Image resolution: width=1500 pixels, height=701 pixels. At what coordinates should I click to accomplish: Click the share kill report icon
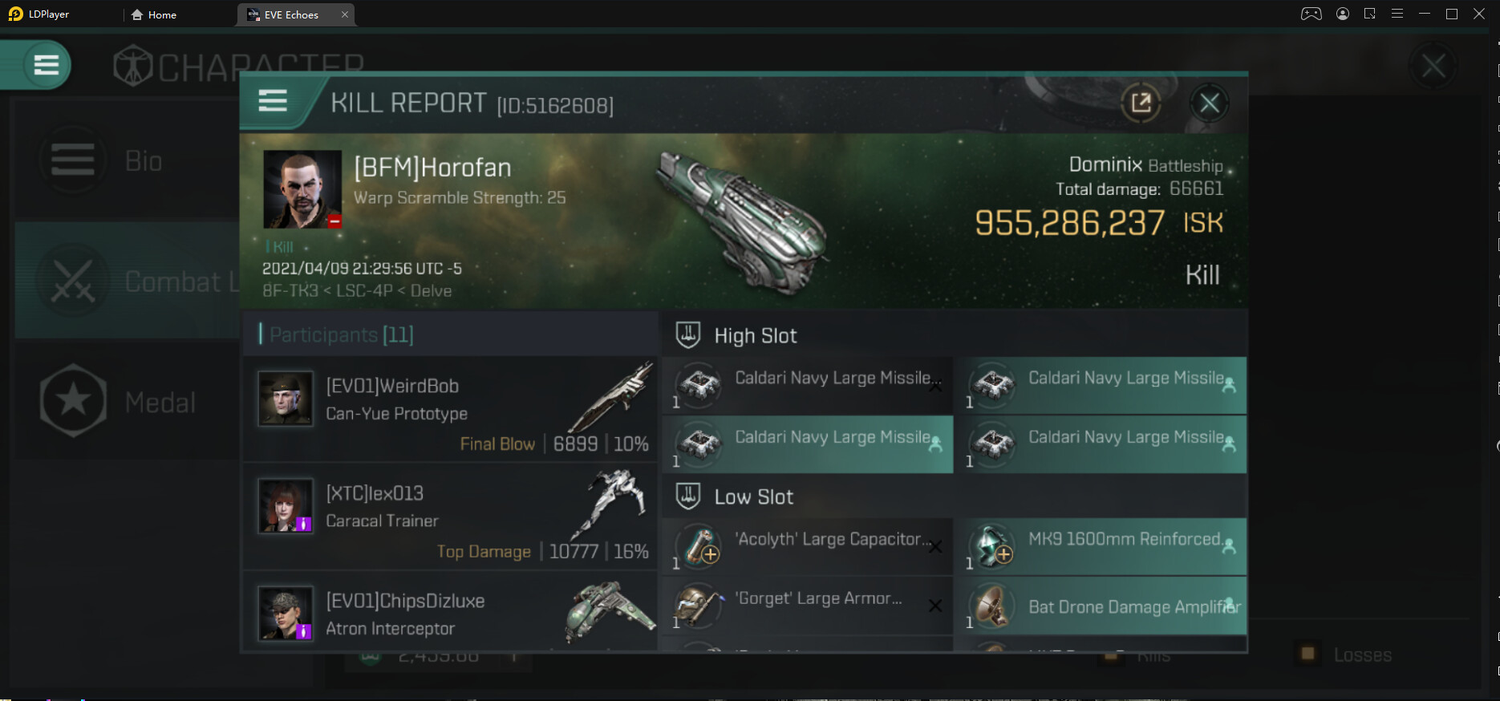tap(1141, 103)
